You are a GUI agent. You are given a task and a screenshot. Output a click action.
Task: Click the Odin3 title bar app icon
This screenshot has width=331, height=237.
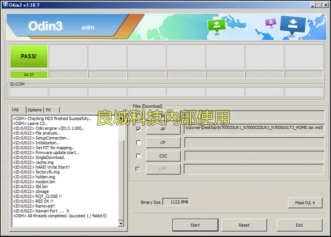5,5
